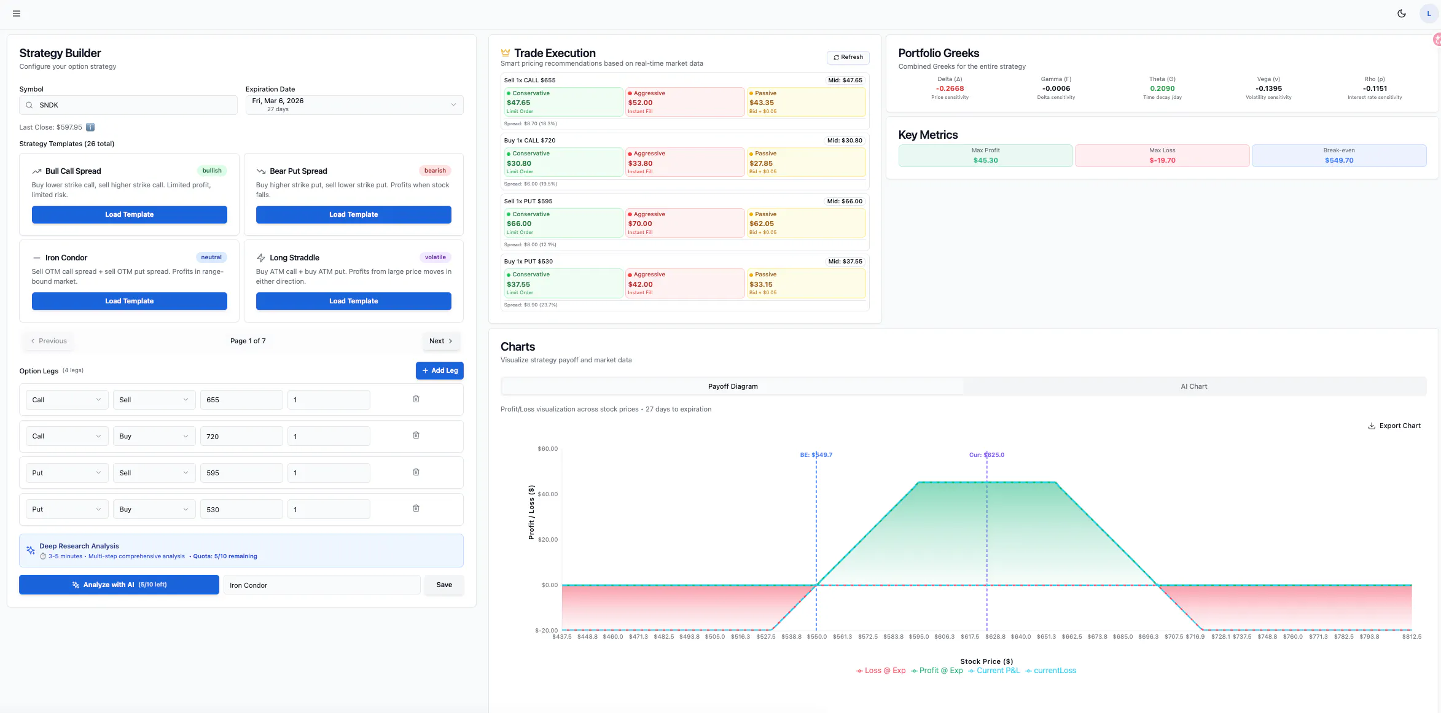
Task: Select Conservative $30.80 for CALL $720
Action: coord(563,162)
